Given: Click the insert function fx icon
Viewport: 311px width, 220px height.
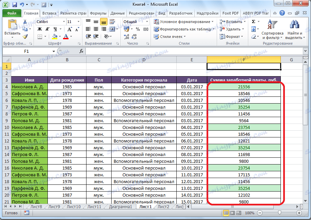Looking at the screenshot, I should coord(81,51).
